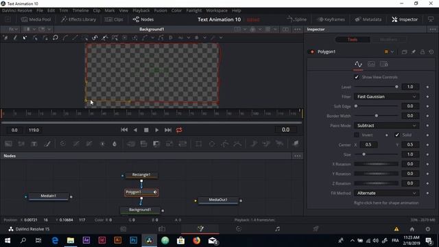Add a Polygon mask tool
439x247 pixels.
click(225, 143)
